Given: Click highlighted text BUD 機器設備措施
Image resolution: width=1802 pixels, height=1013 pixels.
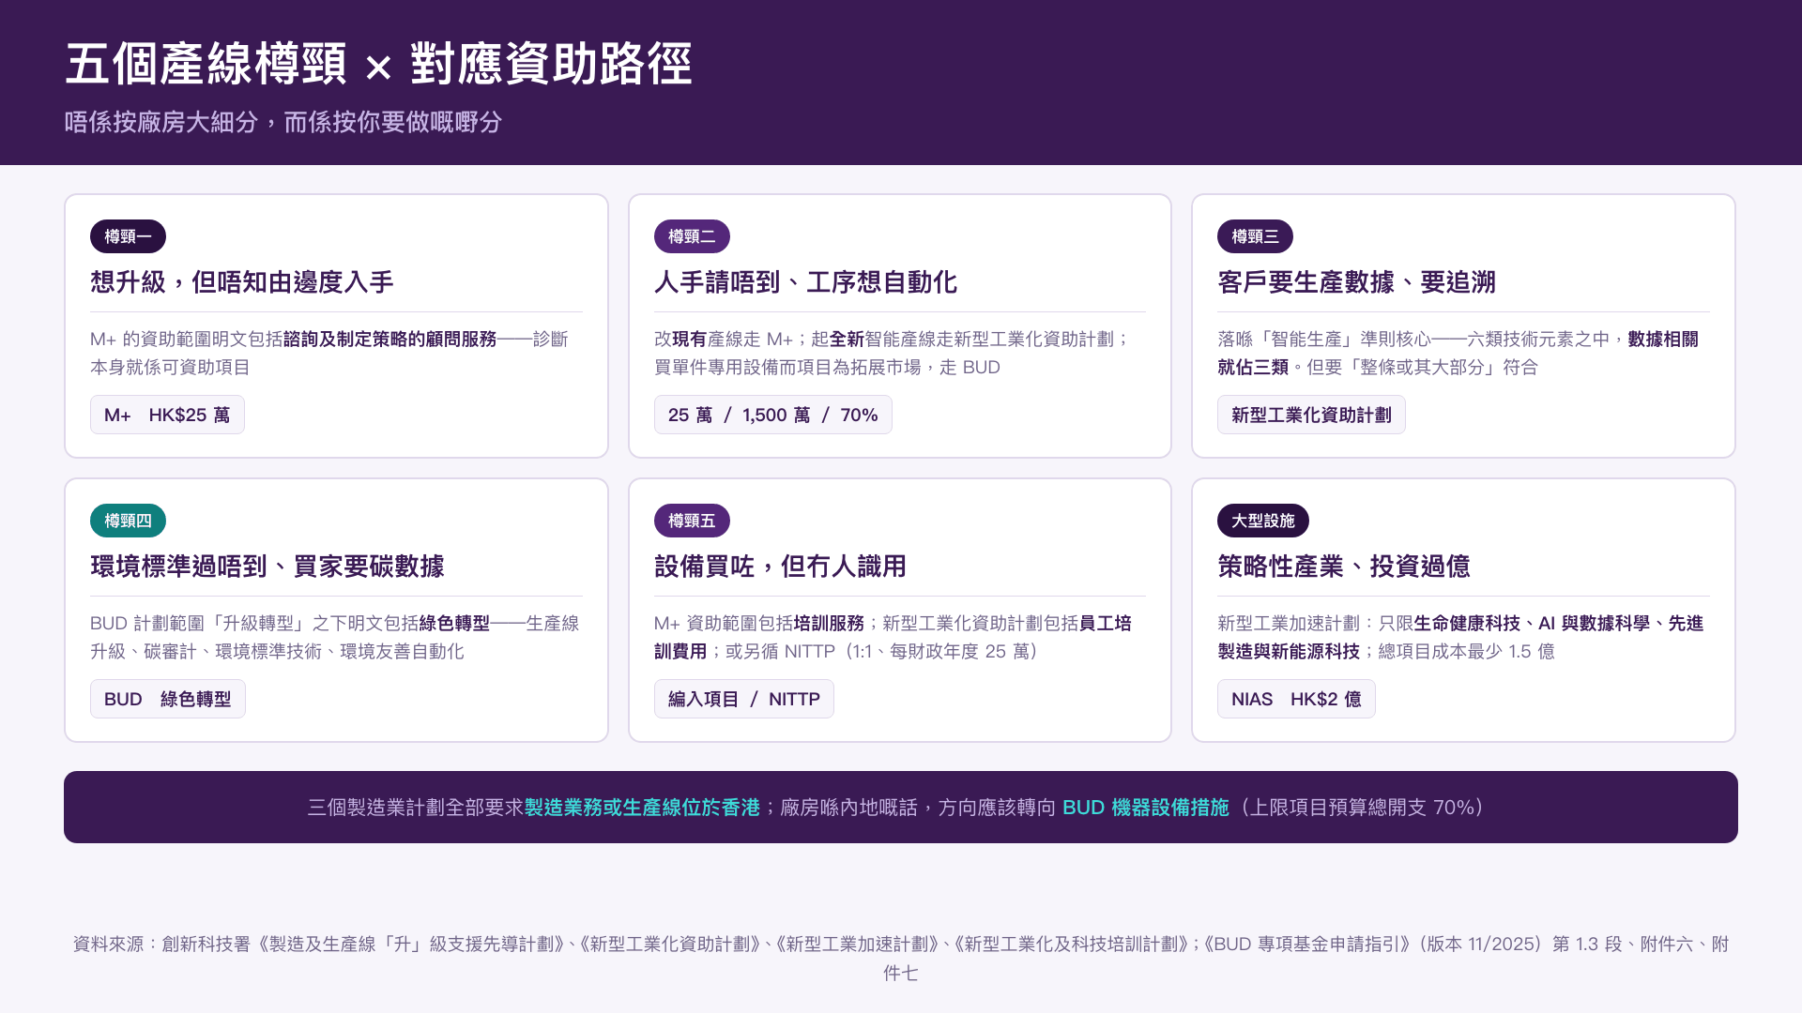Looking at the screenshot, I should click(x=1145, y=808).
